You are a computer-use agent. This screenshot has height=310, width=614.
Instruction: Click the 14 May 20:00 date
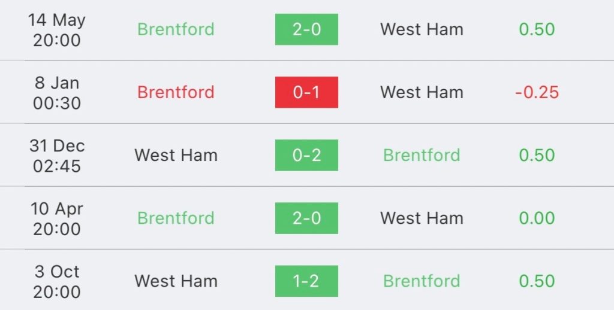pyautogui.click(x=57, y=29)
